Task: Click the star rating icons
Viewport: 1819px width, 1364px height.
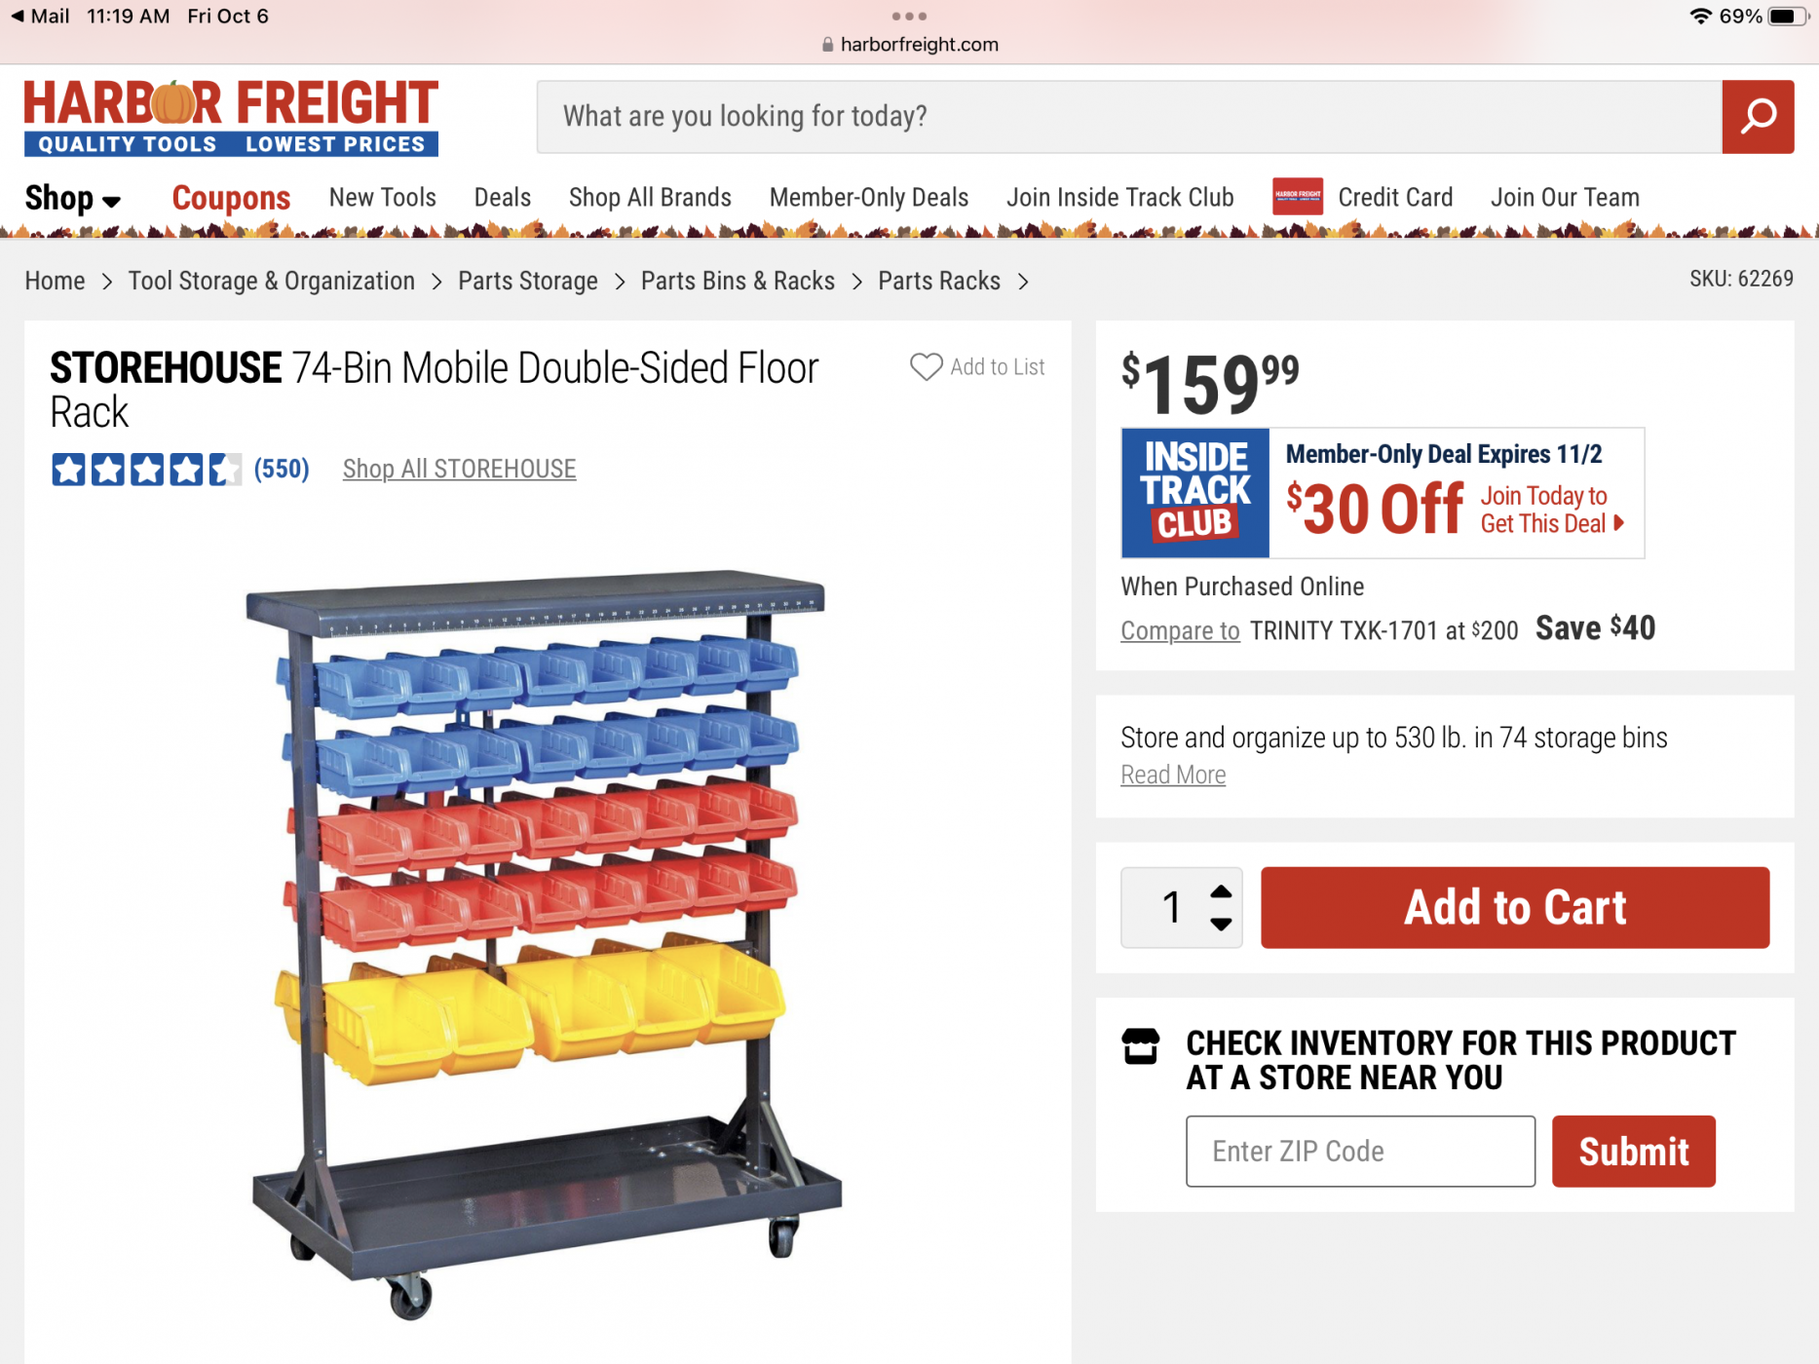Action: pyautogui.click(x=146, y=470)
